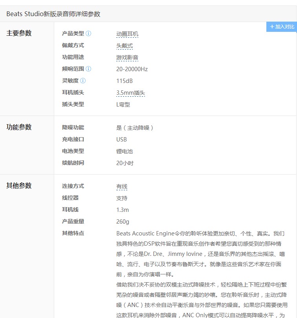Image resolution: width=297 pixels, height=318 pixels.
Task: Select the 20小时 battery life value
Action: click(125, 163)
